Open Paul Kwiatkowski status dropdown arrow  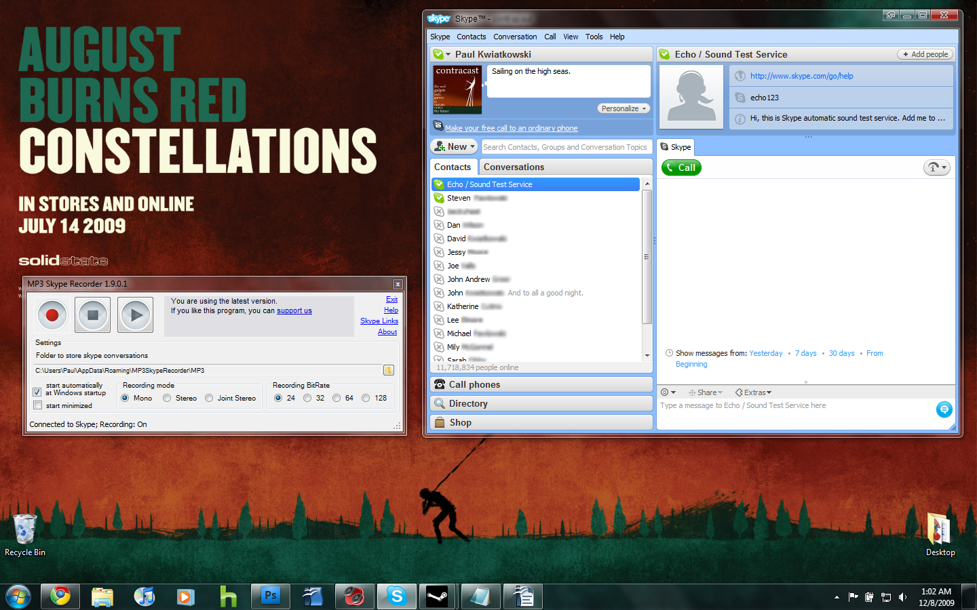tap(448, 54)
